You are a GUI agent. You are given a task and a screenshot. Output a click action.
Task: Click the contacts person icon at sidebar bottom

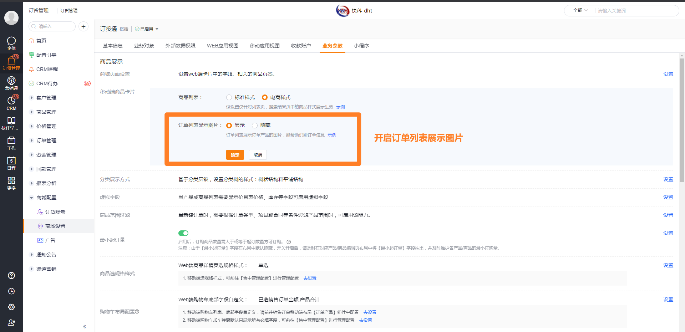(11, 322)
